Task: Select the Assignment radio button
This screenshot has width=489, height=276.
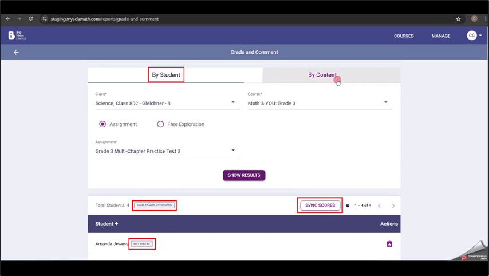Action: coord(103,124)
